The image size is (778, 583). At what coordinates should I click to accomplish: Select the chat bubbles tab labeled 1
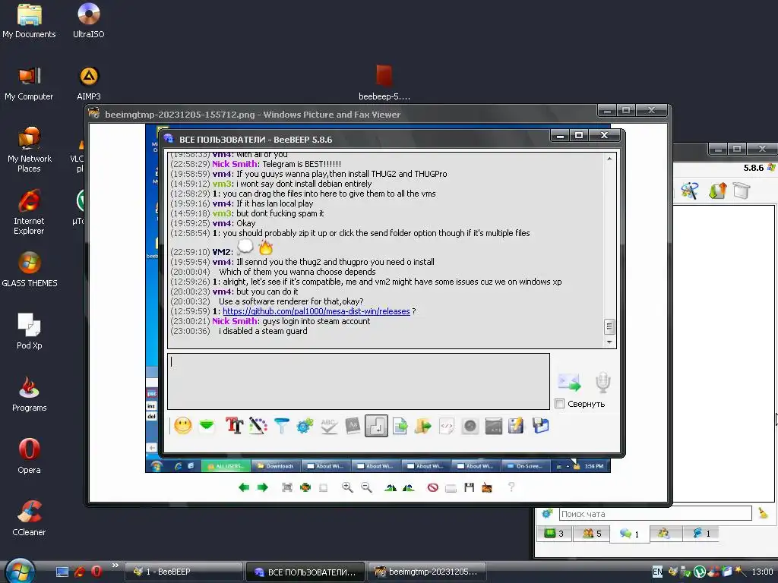pyautogui.click(x=629, y=534)
